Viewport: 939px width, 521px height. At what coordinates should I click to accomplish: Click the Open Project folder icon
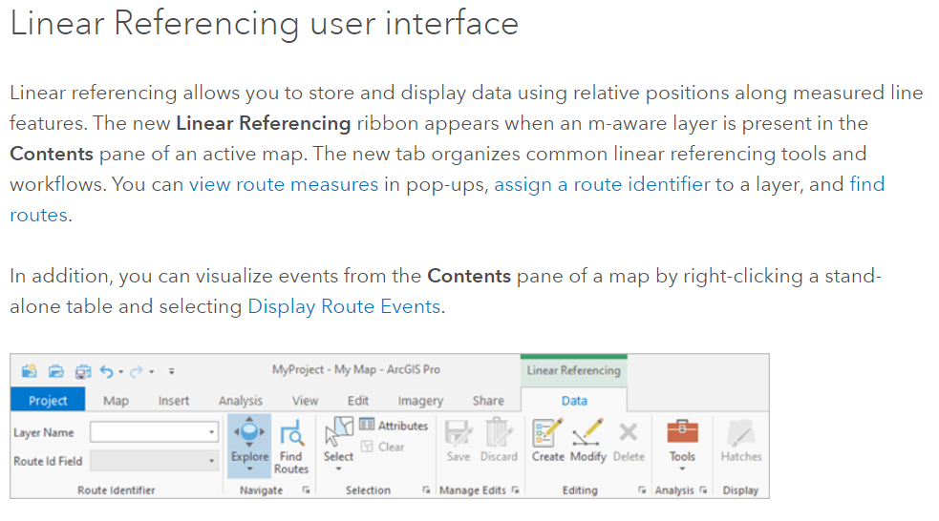(x=55, y=371)
